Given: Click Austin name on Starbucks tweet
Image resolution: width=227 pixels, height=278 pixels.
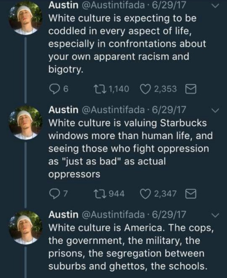Looking at the screenshot, I should pos(63,110).
